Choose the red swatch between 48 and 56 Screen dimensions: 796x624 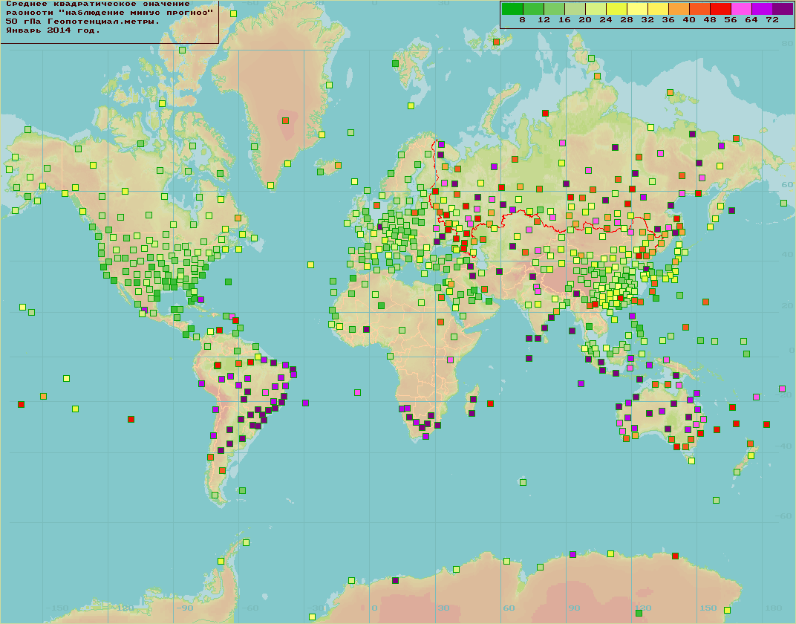point(720,8)
